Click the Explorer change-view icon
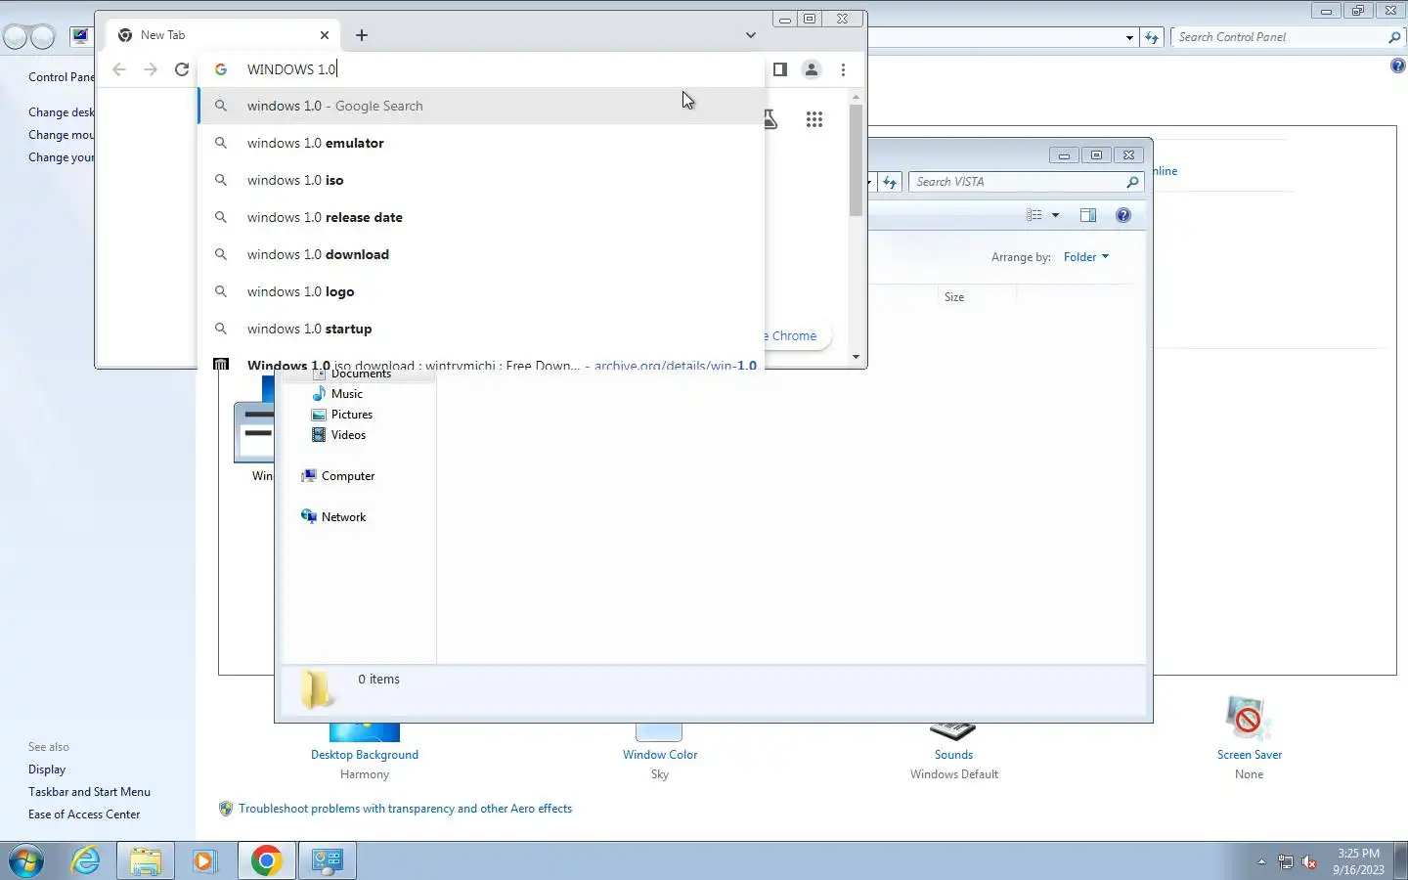This screenshot has width=1408, height=880. coord(1034,215)
